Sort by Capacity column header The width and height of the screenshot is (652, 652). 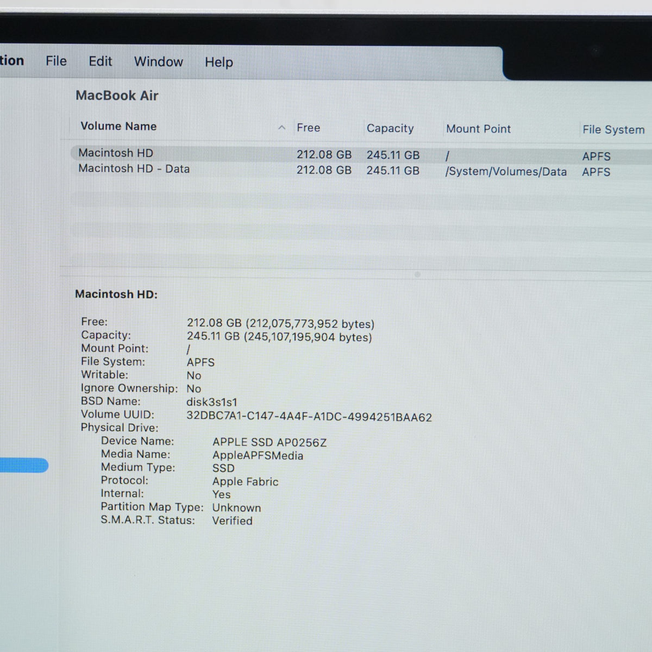click(x=390, y=128)
